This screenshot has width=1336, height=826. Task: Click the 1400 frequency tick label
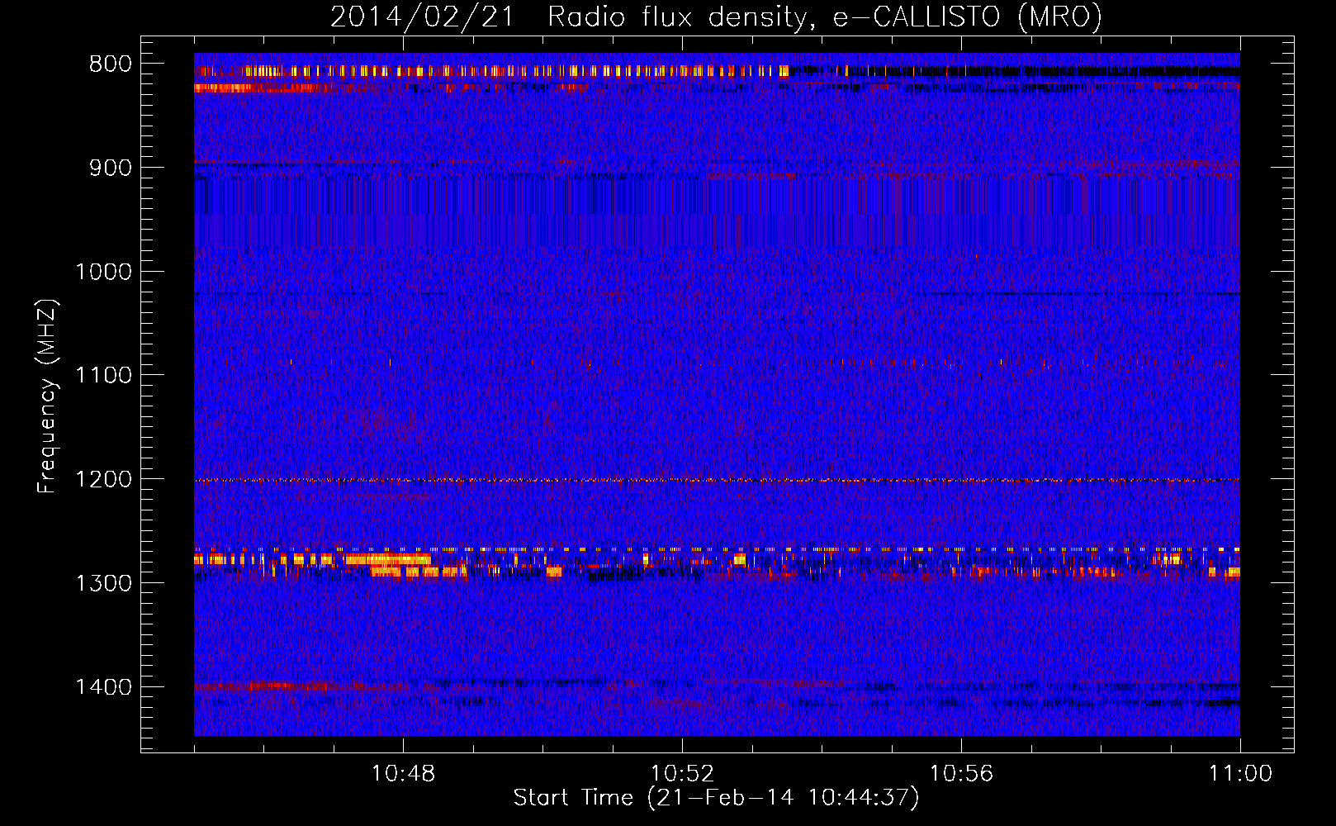coord(103,687)
